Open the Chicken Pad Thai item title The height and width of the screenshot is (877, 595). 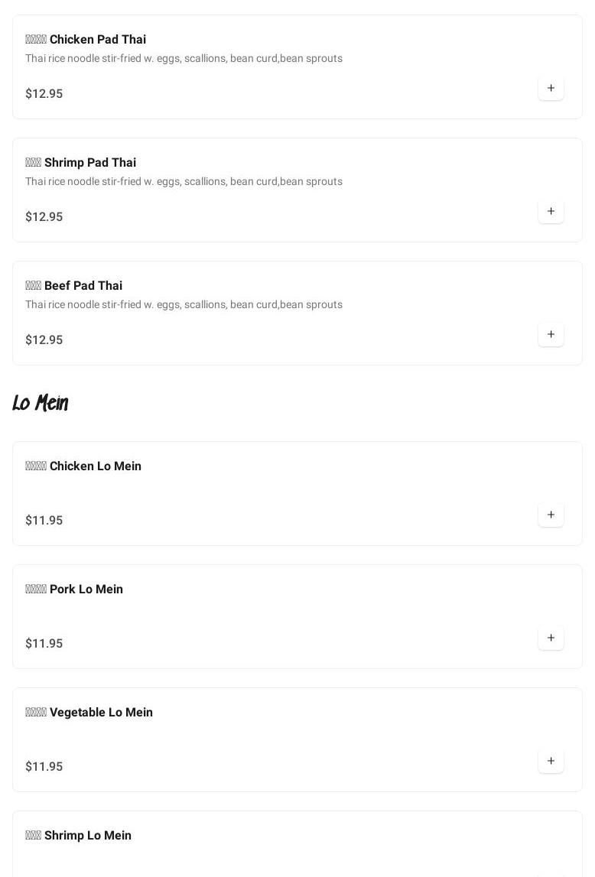(86, 40)
